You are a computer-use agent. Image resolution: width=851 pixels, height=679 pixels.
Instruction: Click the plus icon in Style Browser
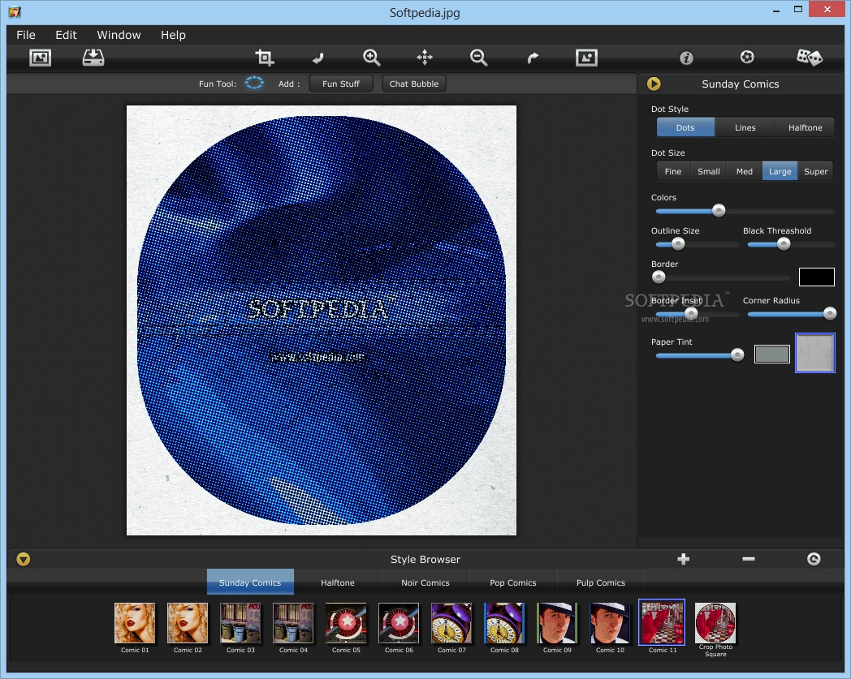tap(683, 559)
